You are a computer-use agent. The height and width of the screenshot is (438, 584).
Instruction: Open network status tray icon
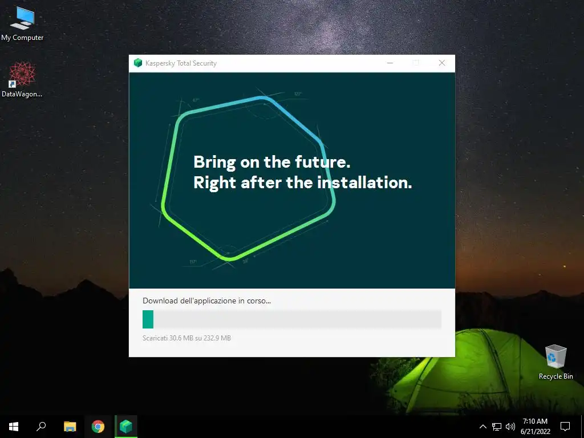click(x=497, y=427)
